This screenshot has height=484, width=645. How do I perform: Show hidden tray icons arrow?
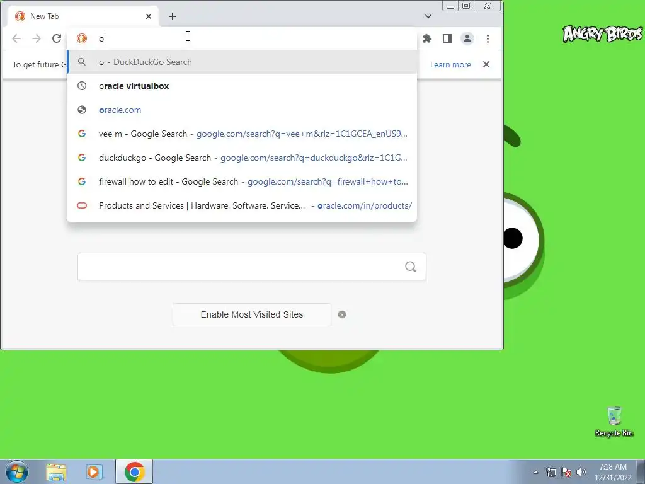pyautogui.click(x=535, y=472)
